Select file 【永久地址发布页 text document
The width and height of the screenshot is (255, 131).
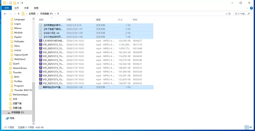tap(96, 37)
